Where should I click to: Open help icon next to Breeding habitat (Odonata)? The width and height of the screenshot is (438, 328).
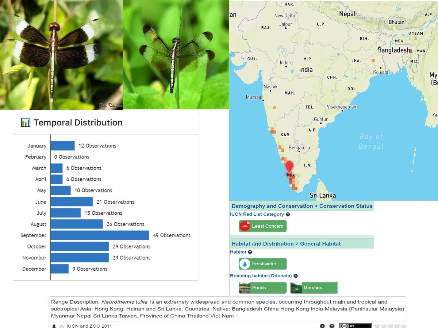(x=296, y=276)
